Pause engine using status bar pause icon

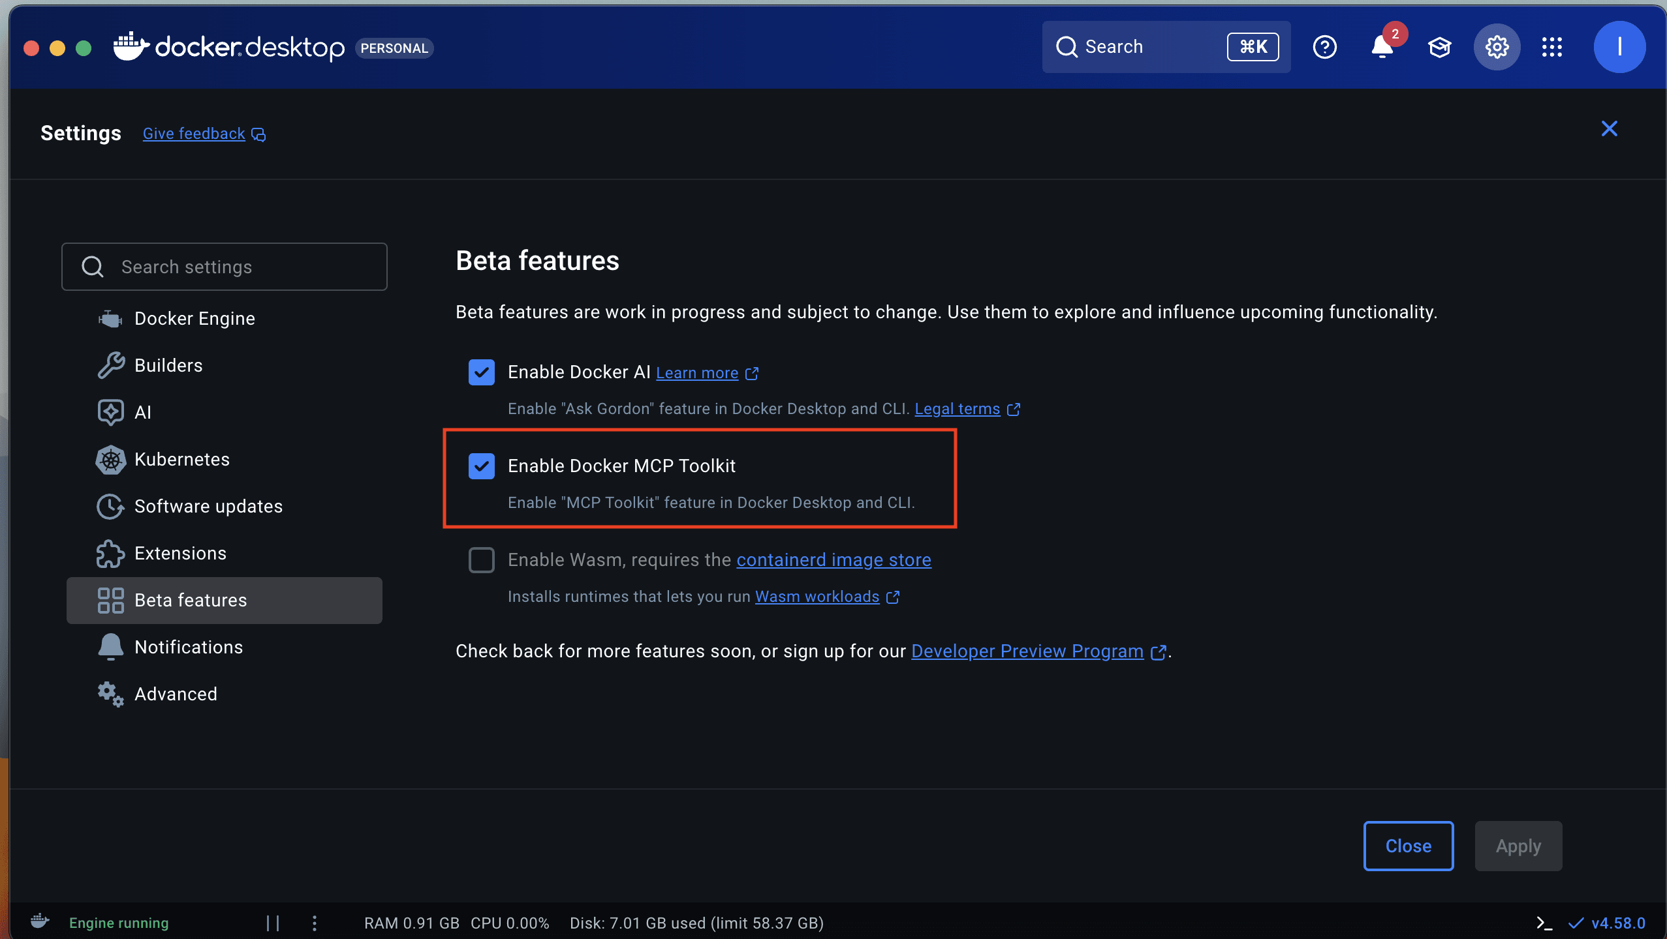click(x=273, y=923)
